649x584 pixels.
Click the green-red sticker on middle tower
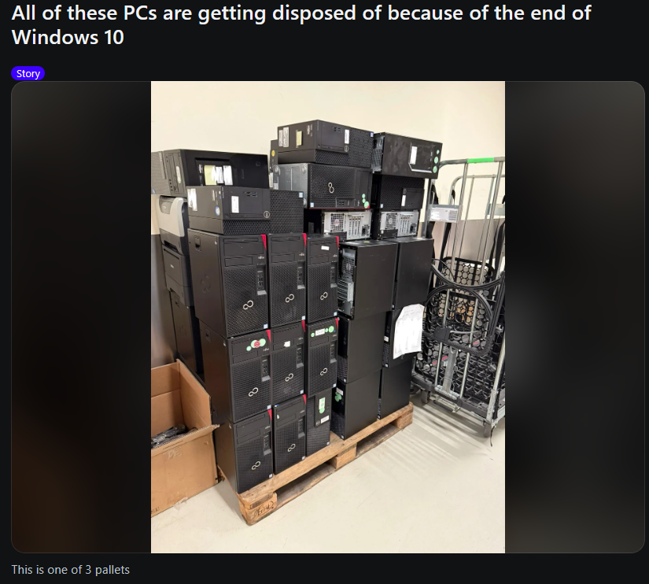257,344
